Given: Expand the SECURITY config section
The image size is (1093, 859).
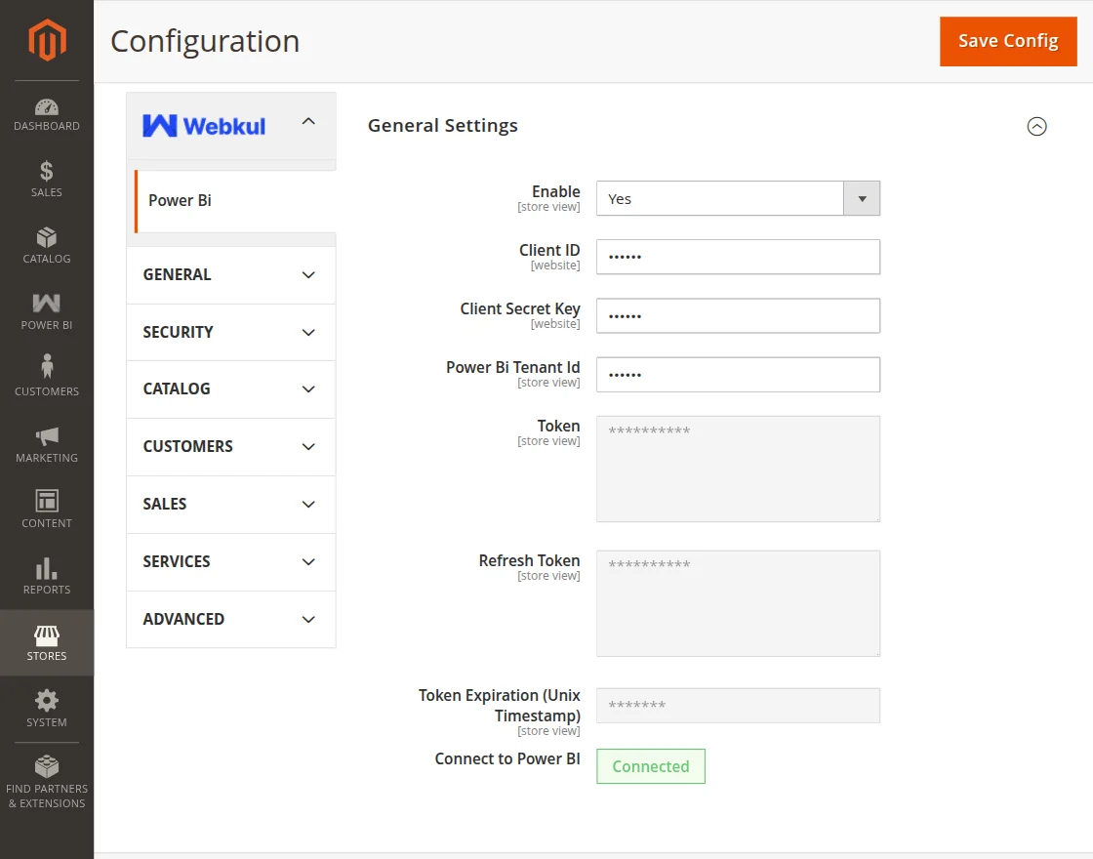Looking at the screenshot, I should [x=230, y=332].
